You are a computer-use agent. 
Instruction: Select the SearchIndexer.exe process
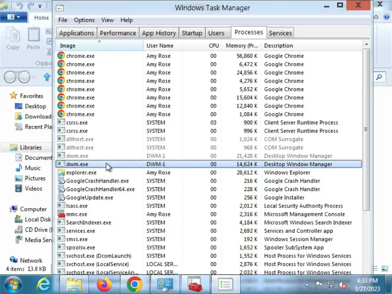pos(209,222)
